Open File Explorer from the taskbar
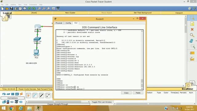Screen dimensions: 197x111 tap(30, 108)
